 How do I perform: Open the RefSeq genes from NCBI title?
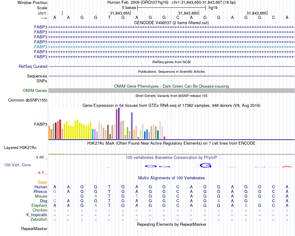click(x=172, y=62)
